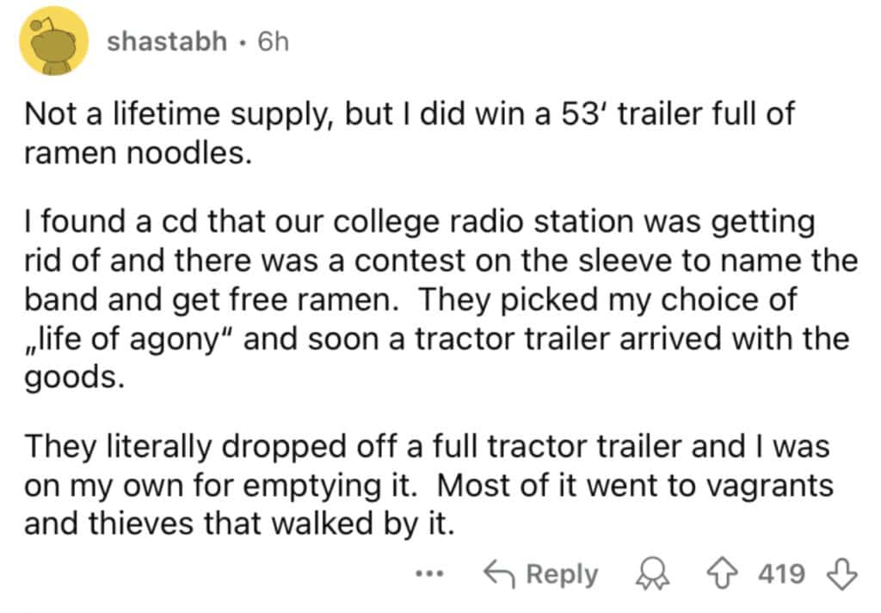Upvote the shastabh comment

coord(722,574)
